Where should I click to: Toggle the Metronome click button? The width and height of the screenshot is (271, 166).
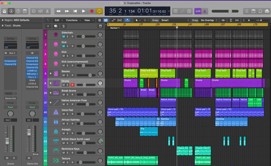205,11
